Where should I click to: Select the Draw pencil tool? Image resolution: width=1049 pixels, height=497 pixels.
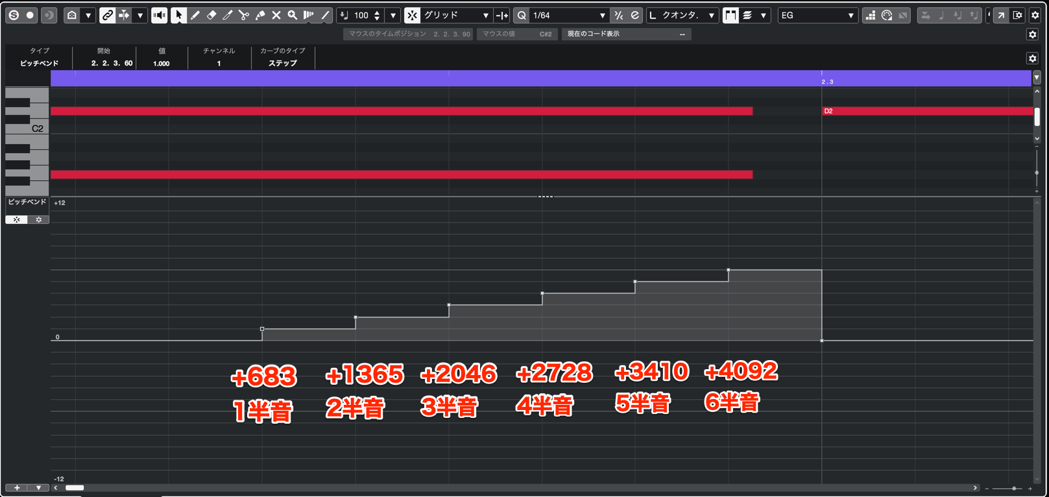click(x=195, y=15)
